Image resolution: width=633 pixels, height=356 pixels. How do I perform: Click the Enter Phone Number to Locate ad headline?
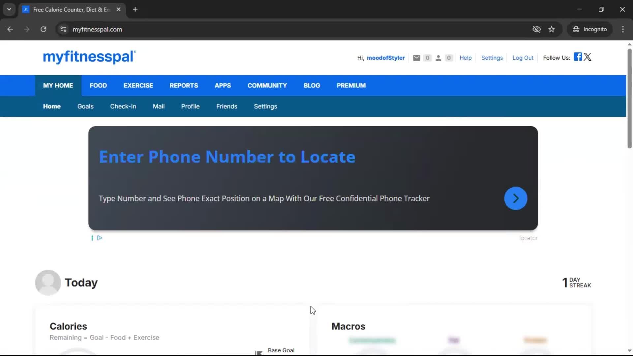pos(227,157)
